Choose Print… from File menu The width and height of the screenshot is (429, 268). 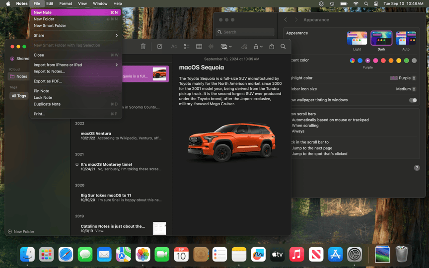click(x=76, y=114)
